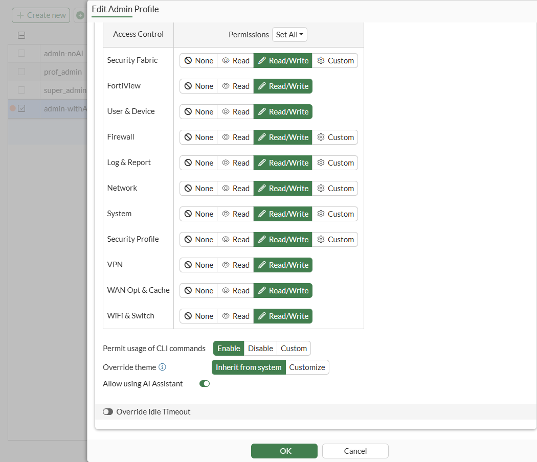Tick the checkbox for admin-noAI profile
The height and width of the screenshot is (462, 537).
tap(21, 53)
